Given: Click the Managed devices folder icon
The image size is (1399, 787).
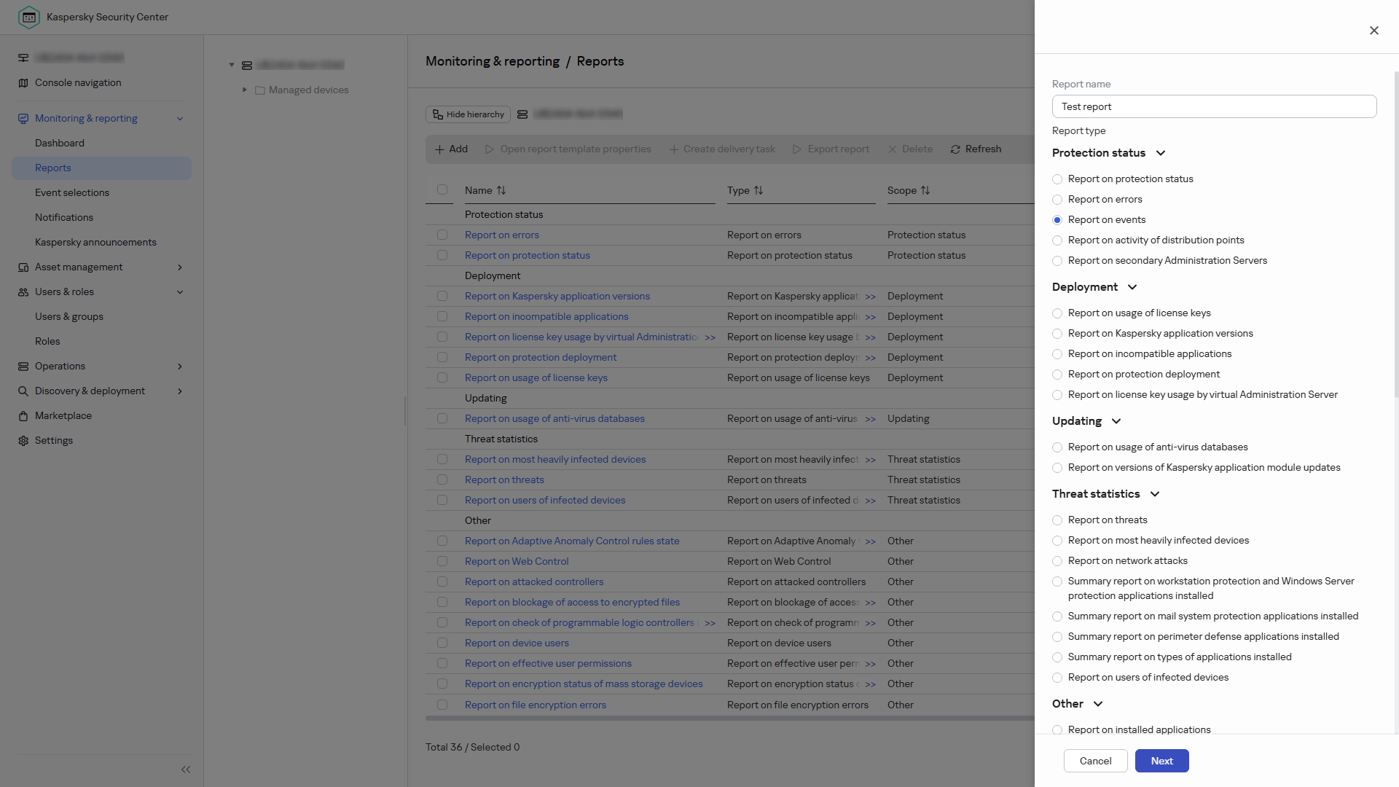Looking at the screenshot, I should pyautogui.click(x=260, y=90).
